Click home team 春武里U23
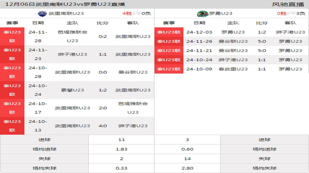The height and width of the screenshot is (173, 309). pyautogui.click(x=233, y=69)
